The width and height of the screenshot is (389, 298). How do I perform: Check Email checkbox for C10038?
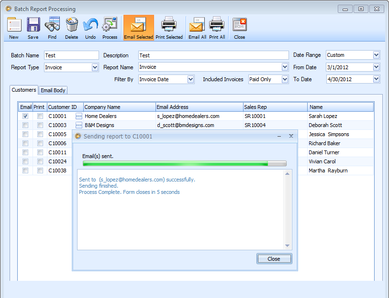point(25,170)
